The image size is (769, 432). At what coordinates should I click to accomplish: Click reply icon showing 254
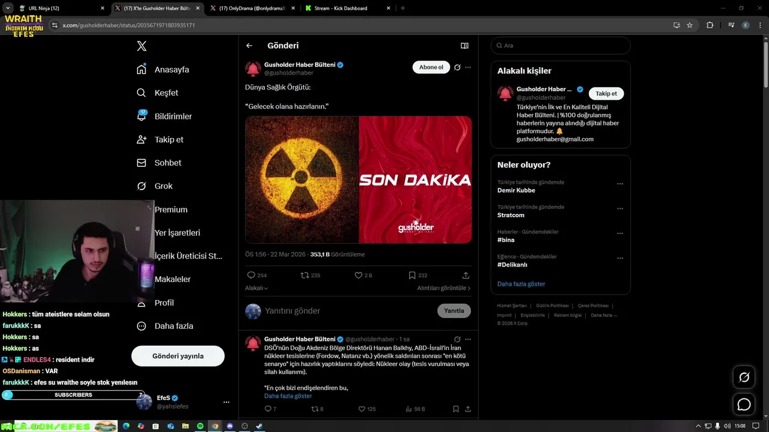coord(251,275)
